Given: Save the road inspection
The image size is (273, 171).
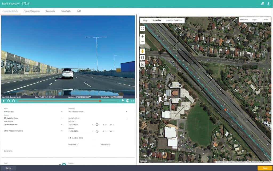Looking at the screenshot, I should point(265,168).
